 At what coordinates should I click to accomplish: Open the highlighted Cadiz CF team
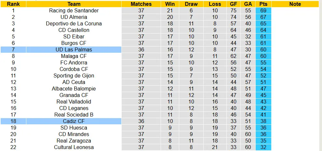pos(74,121)
